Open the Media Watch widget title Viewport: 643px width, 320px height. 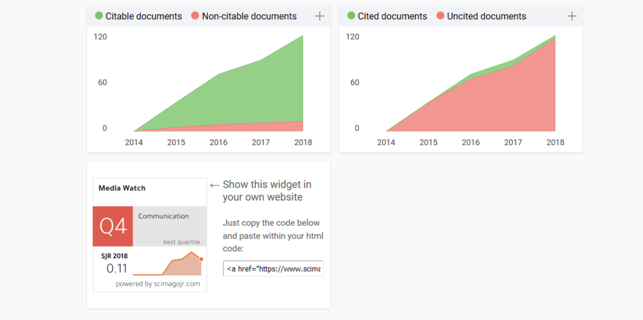(122, 188)
